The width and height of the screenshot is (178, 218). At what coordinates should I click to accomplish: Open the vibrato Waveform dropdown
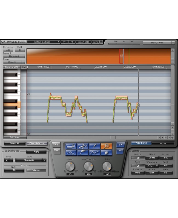152,166
